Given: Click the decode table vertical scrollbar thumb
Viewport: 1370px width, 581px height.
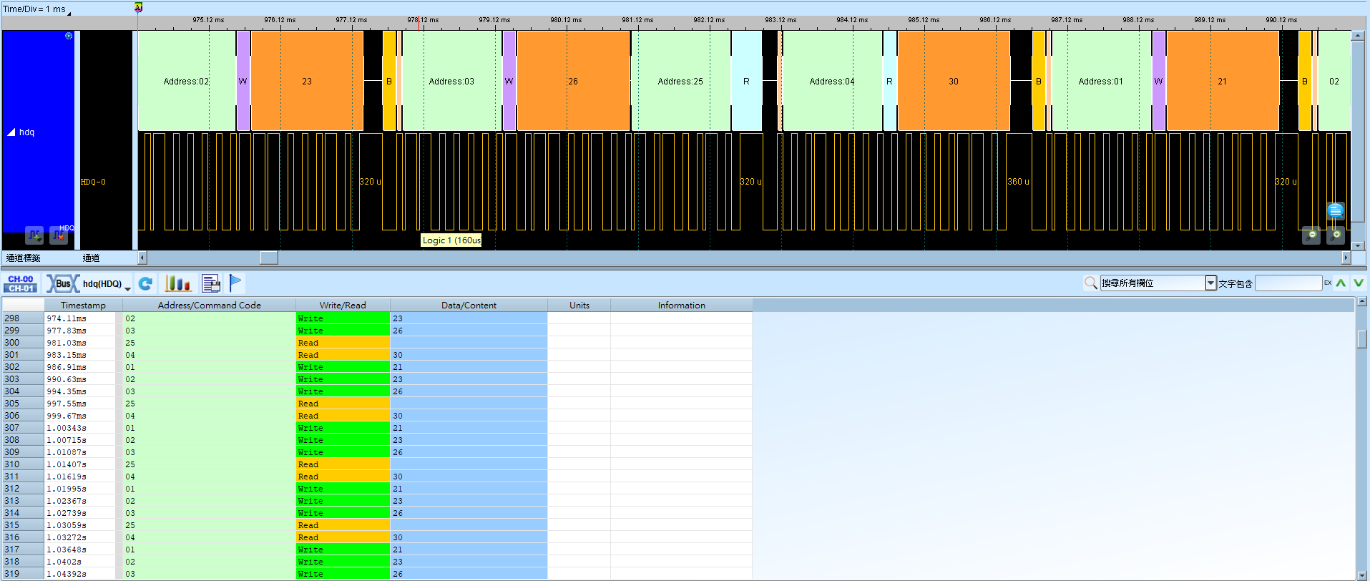Looking at the screenshot, I should coord(1362,338).
